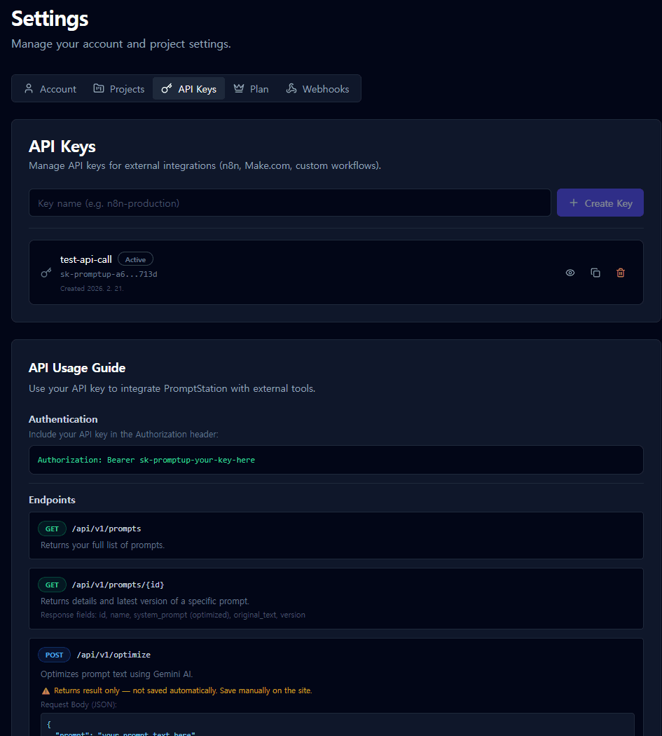
Task: Click the Active status badge on test-api-call
Action: tap(135, 259)
